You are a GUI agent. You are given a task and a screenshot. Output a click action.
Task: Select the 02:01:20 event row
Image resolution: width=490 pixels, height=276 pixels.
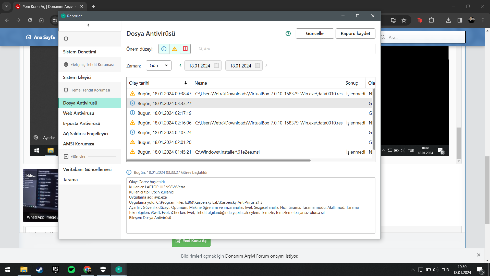pyautogui.click(x=250, y=142)
